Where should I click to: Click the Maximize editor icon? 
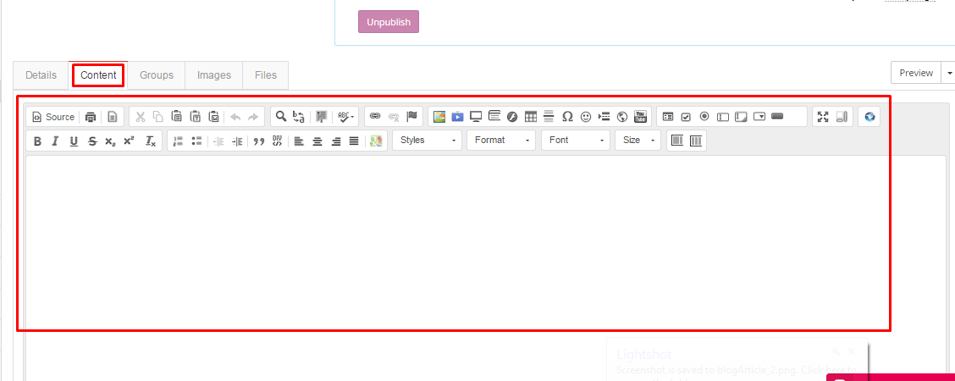824,117
